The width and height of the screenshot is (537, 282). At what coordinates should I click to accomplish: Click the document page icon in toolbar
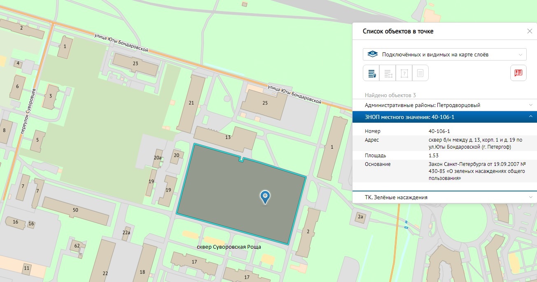tap(420, 73)
